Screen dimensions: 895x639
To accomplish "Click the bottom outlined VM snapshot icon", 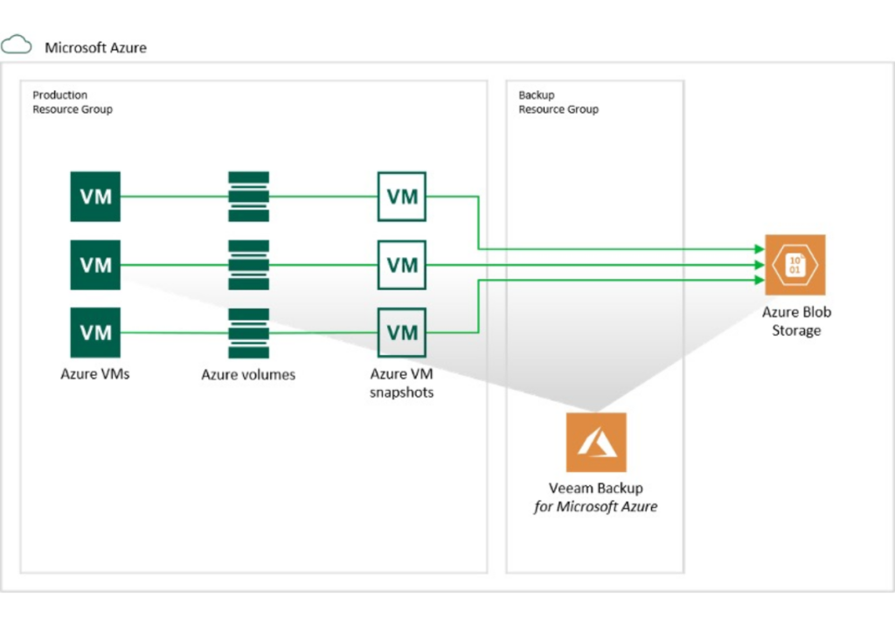I will click(402, 332).
